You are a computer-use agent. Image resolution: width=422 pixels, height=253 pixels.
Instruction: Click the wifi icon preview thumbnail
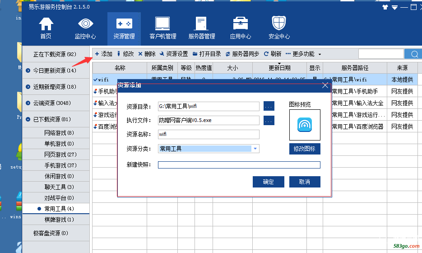click(x=305, y=125)
